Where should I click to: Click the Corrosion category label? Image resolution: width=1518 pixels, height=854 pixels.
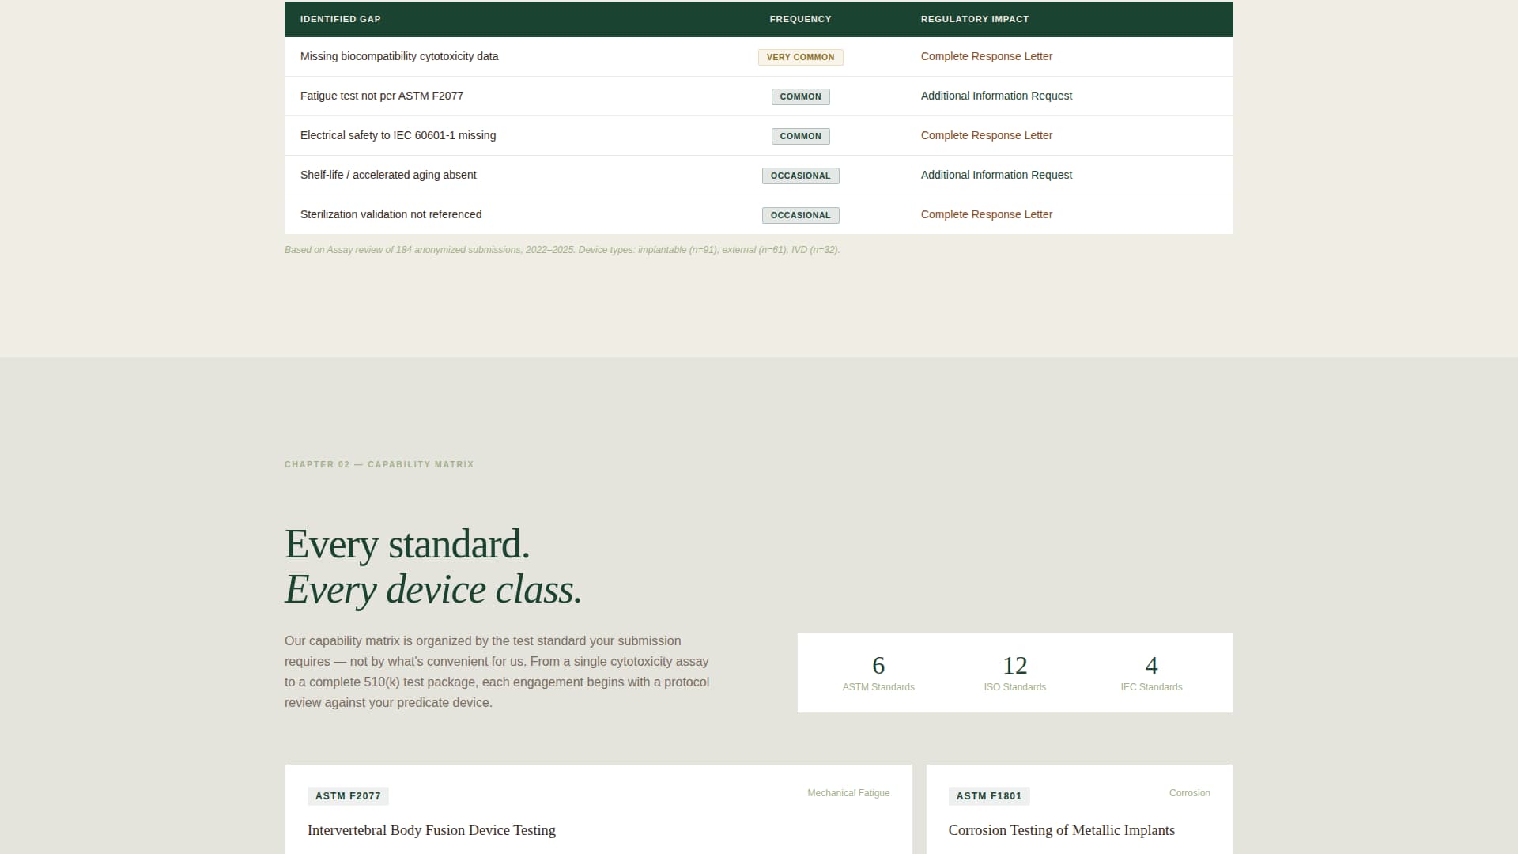(1189, 792)
